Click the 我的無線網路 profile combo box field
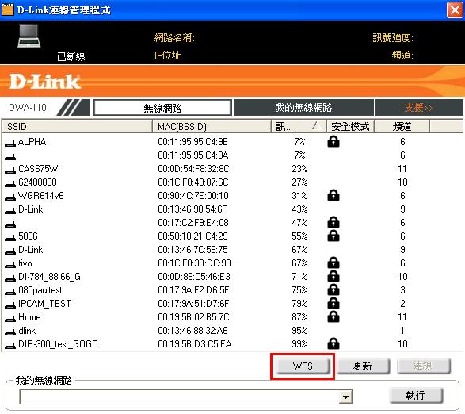The height and width of the screenshot is (414, 465). pyautogui.click(x=185, y=397)
